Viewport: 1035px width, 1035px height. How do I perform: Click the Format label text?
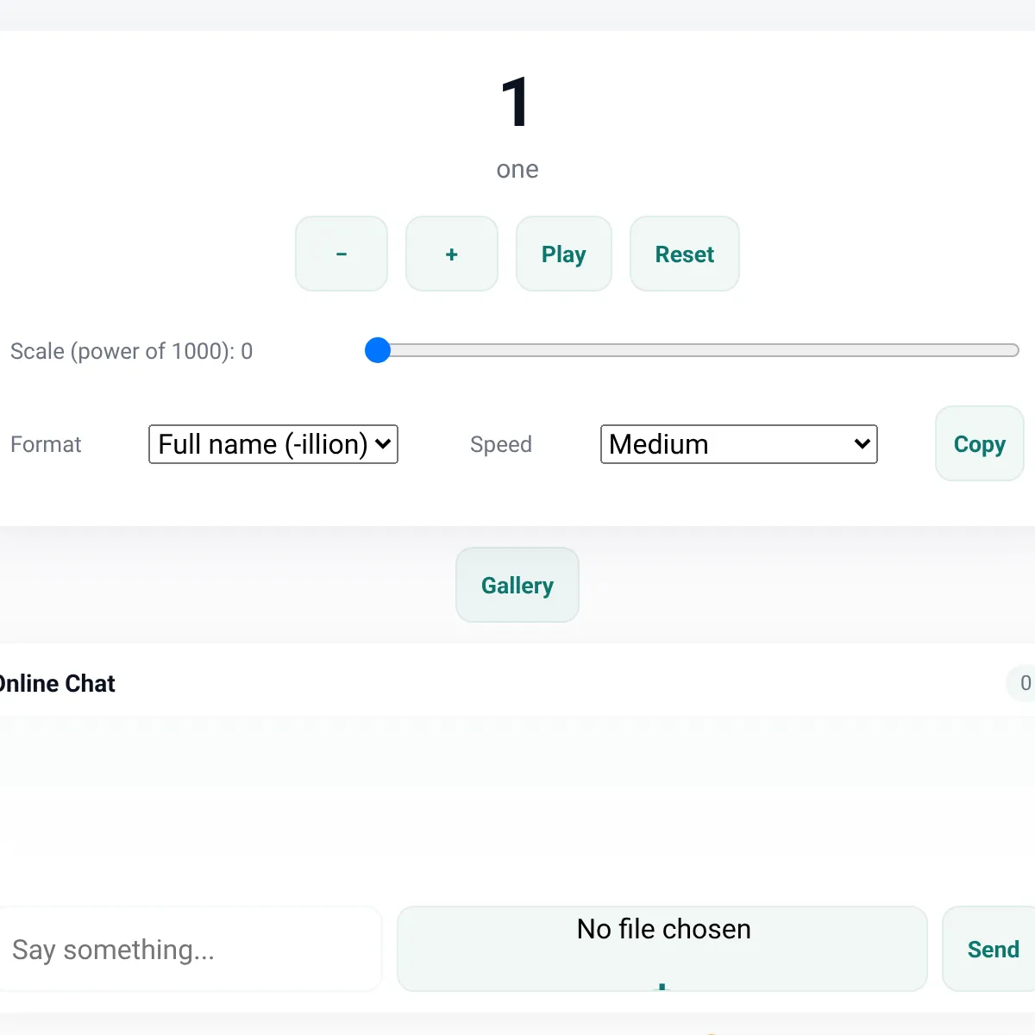(x=46, y=444)
